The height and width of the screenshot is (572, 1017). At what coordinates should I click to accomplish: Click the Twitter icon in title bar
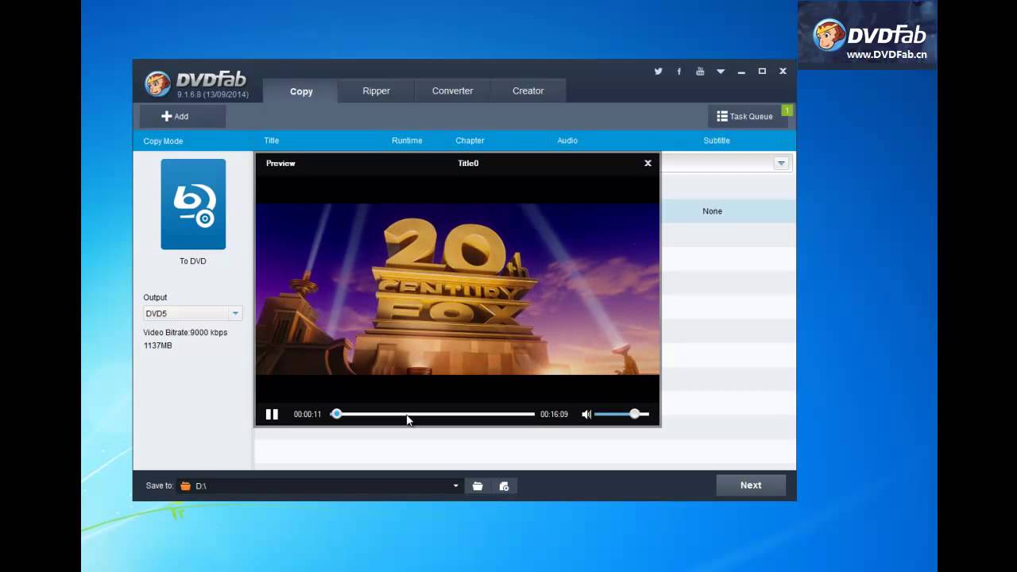coord(658,71)
